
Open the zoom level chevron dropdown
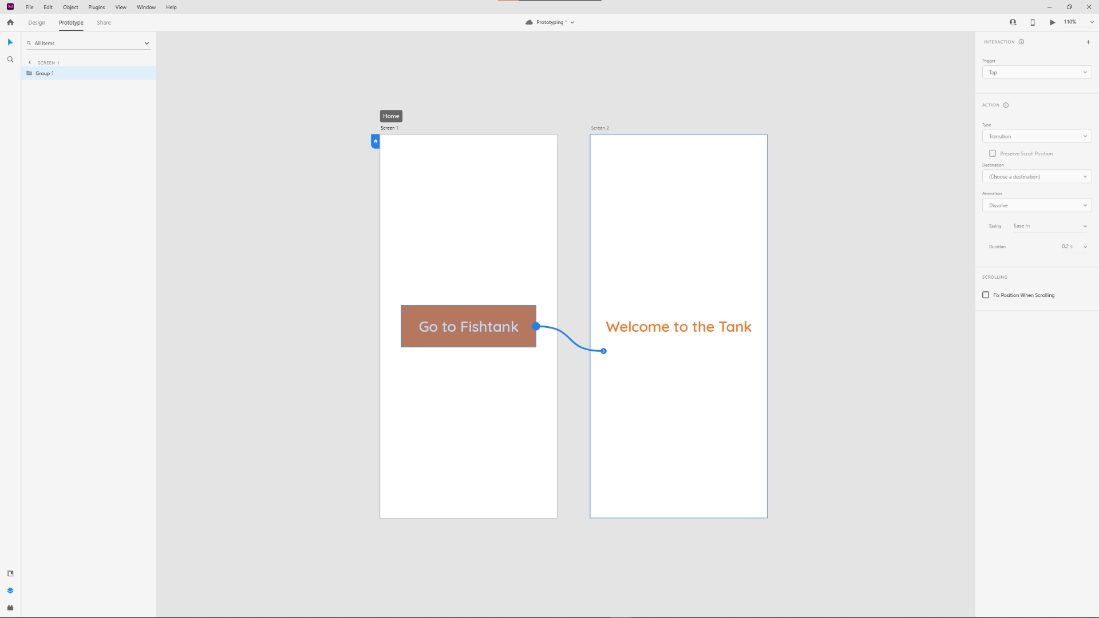click(1092, 22)
